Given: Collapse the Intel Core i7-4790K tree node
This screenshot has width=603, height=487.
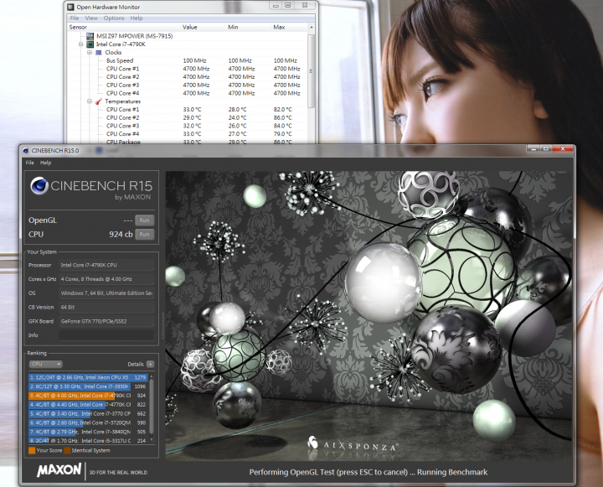Looking at the screenshot, I should pos(81,44).
